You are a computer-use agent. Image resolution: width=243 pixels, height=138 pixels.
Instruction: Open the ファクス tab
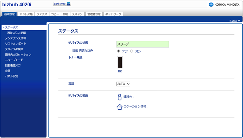pyautogui.click(x=42, y=14)
